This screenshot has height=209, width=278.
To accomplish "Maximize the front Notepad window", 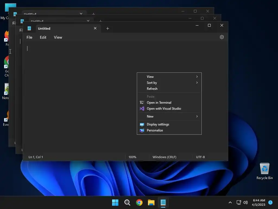I will [x=209, y=25].
